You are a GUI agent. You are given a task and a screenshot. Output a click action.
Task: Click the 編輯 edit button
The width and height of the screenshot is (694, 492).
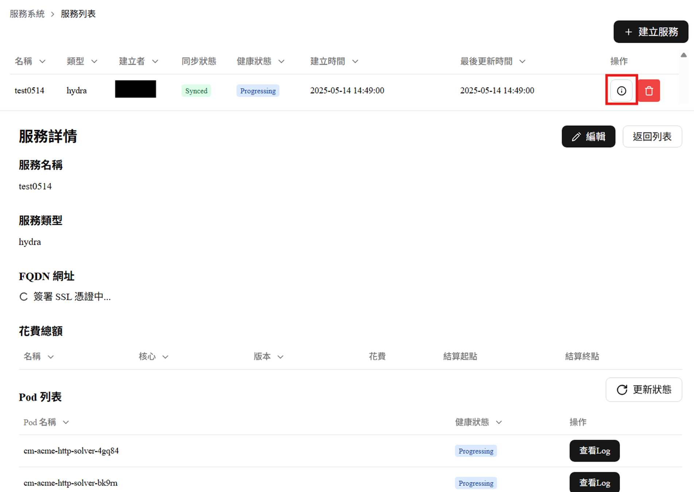[x=588, y=137]
